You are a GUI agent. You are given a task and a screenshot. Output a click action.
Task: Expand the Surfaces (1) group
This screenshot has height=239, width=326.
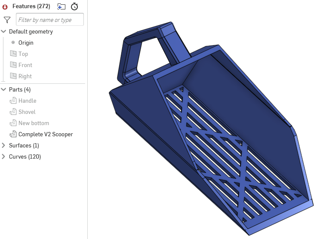pyautogui.click(x=3, y=145)
